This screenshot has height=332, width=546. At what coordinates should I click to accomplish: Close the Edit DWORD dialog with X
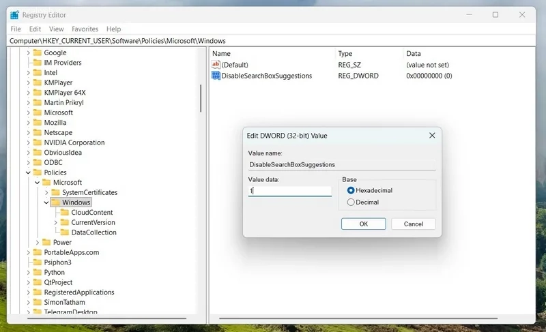click(x=432, y=136)
